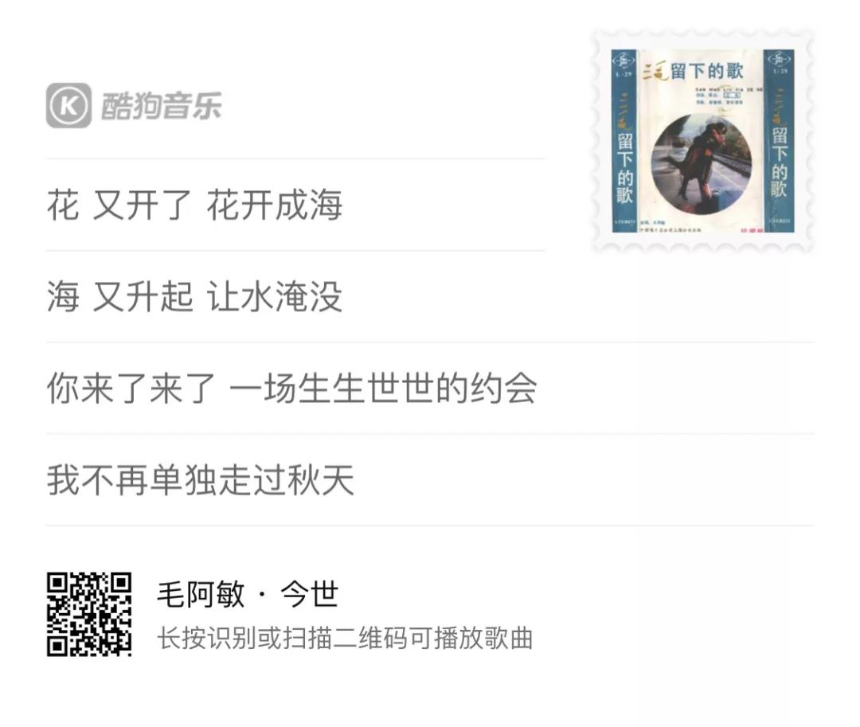Viewport: 860px width, 727px height.
Task: Click the top-left finder square of QR code
Action: (x=57, y=583)
